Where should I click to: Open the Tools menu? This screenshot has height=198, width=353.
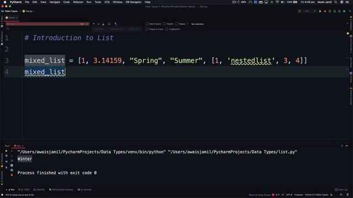point(98,2)
